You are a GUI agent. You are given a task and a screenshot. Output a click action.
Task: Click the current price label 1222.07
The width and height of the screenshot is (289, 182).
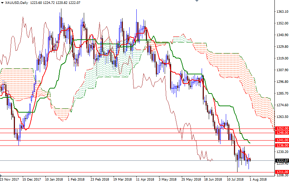tap(282, 160)
